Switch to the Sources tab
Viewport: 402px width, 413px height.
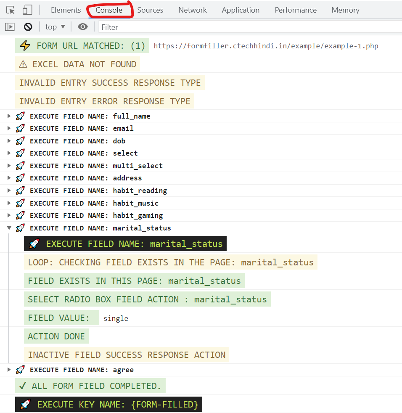[150, 10]
